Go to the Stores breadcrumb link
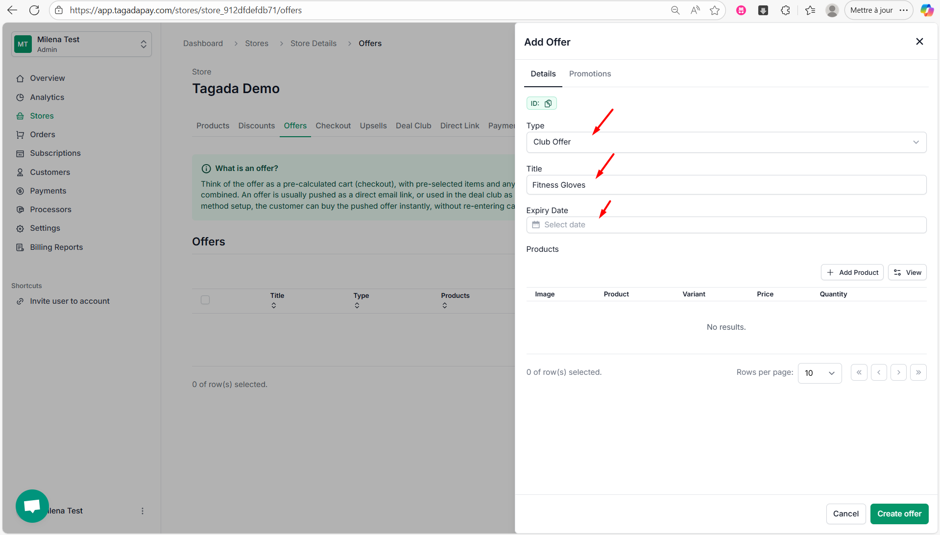 (257, 44)
